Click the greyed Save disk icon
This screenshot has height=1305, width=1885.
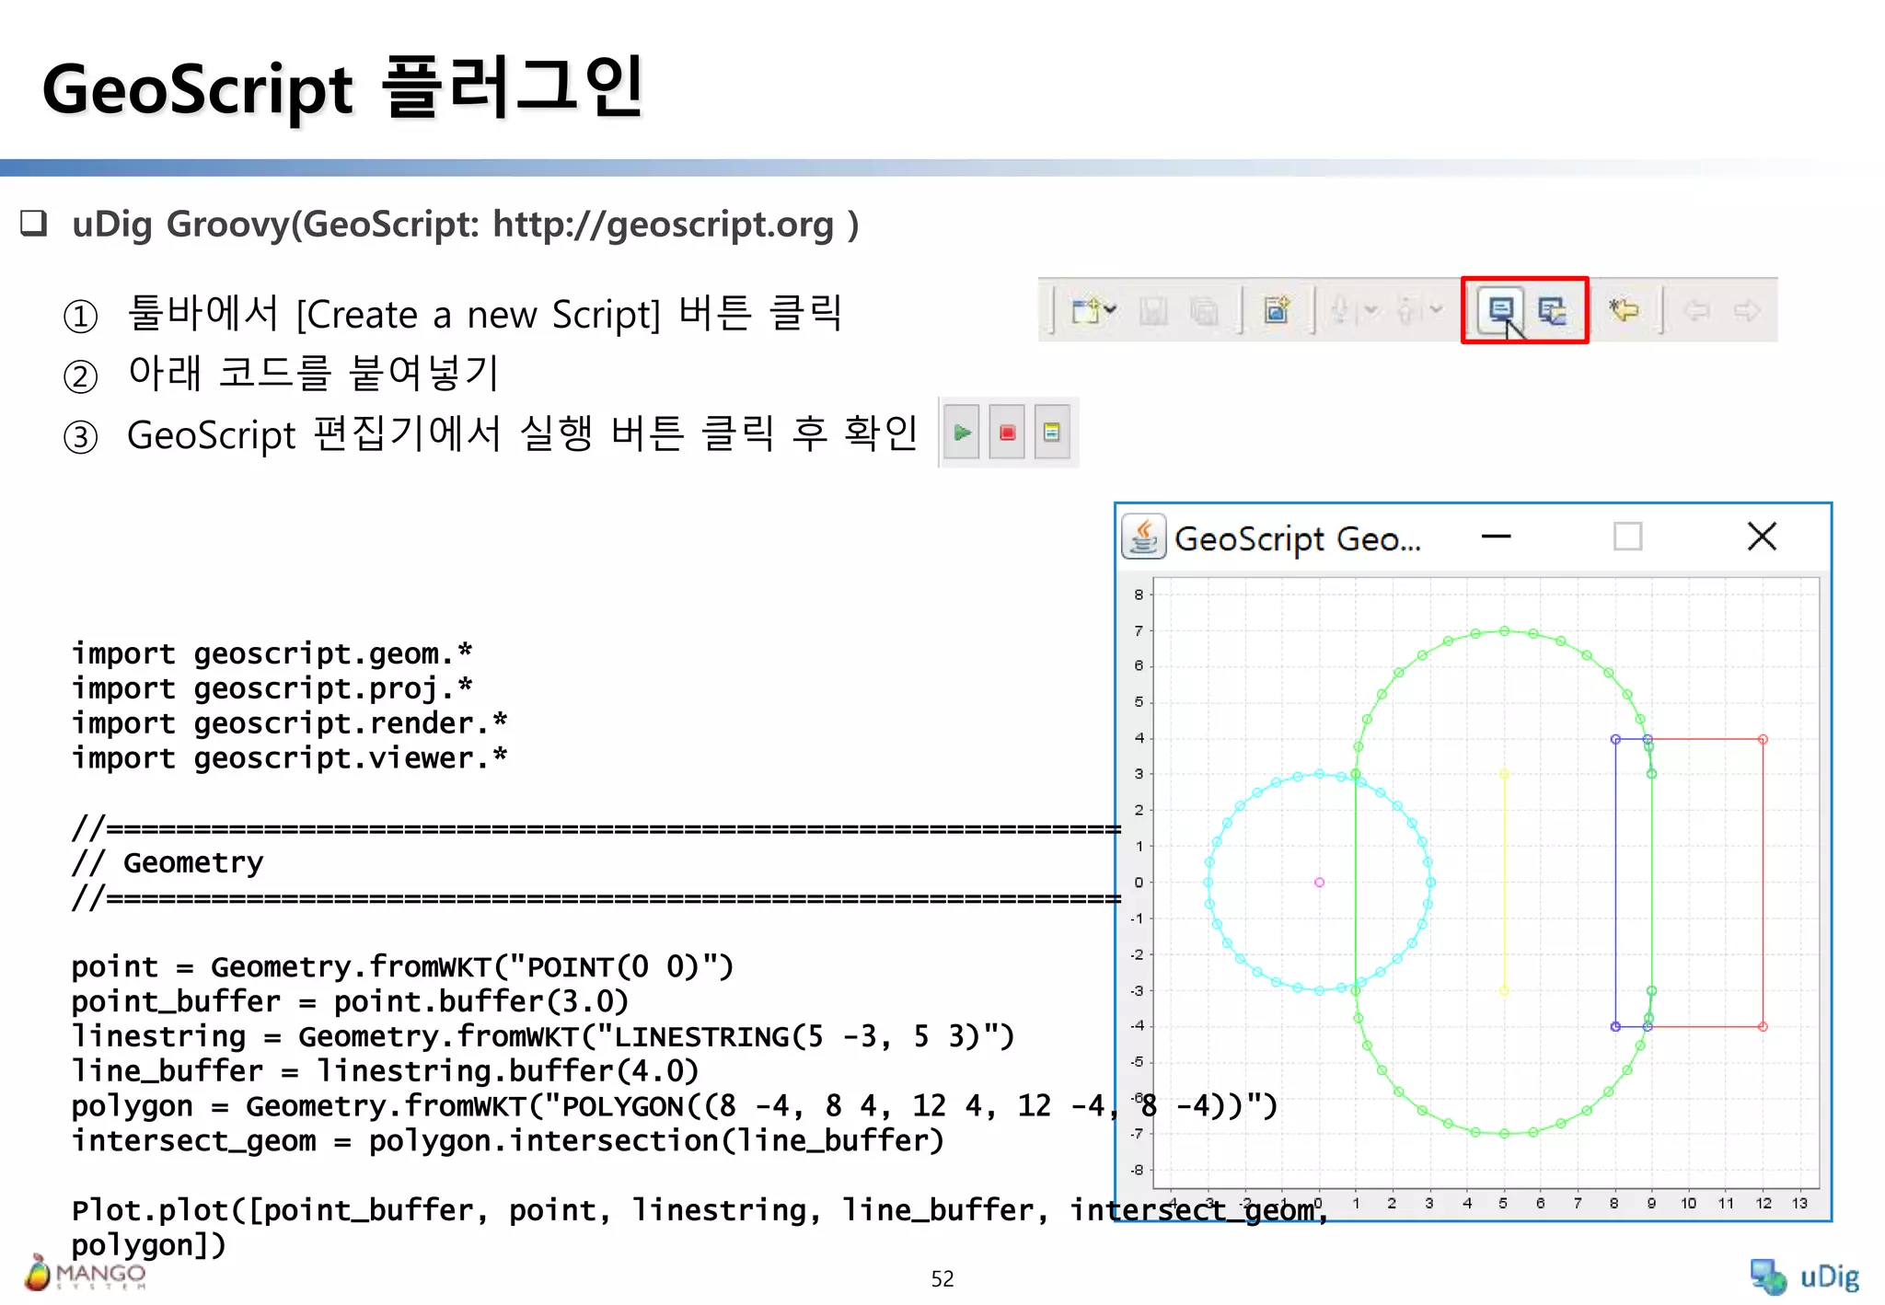point(1153,311)
